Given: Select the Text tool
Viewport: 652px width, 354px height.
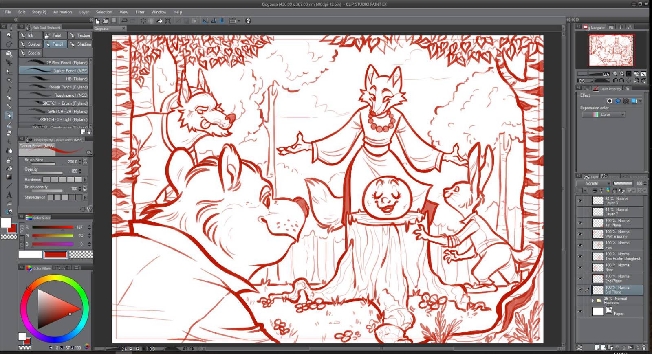Looking at the screenshot, I should coord(9,195).
